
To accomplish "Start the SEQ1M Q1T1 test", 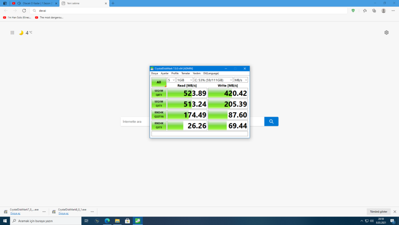I will pyautogui.click(x=159, y=104).
